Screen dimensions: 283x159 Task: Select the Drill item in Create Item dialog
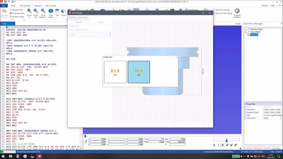pyautogui.click(x=139, y=72)
